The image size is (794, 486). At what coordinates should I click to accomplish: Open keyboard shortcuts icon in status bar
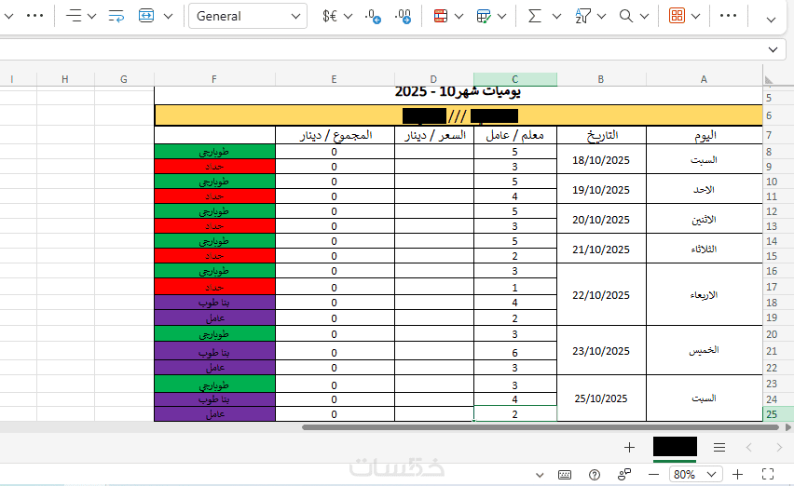click(565, 475)
